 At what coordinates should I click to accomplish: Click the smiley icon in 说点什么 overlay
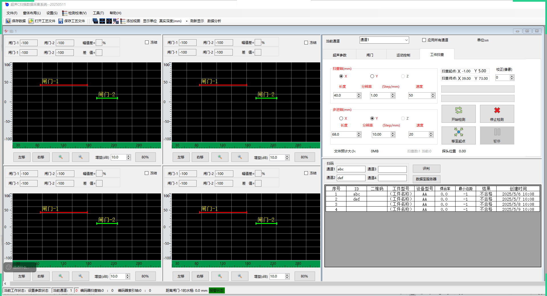(9, 267)
